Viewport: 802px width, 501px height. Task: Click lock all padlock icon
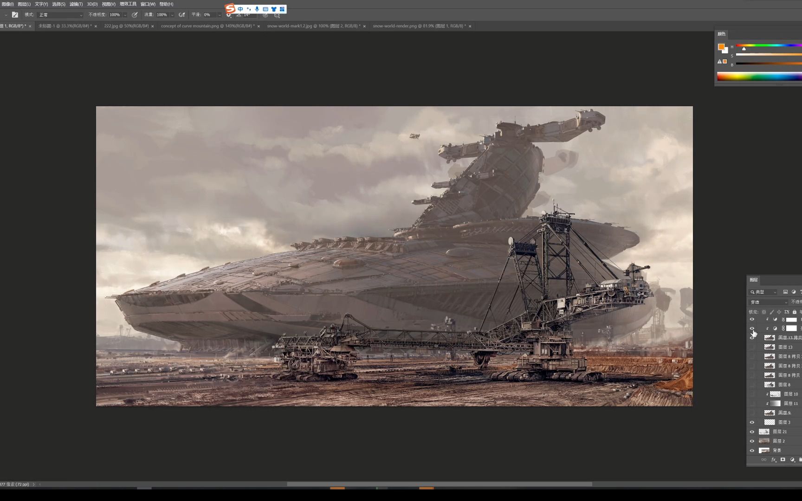(794, 312)
